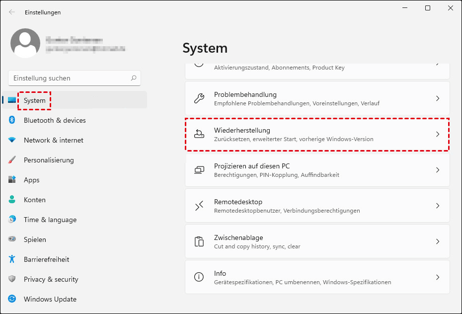Image resolution: width=462 pixels, height=314 pixels.
Task: Expand the Wiederherstellung chevron arrow
Action: [x=438, y=134]
